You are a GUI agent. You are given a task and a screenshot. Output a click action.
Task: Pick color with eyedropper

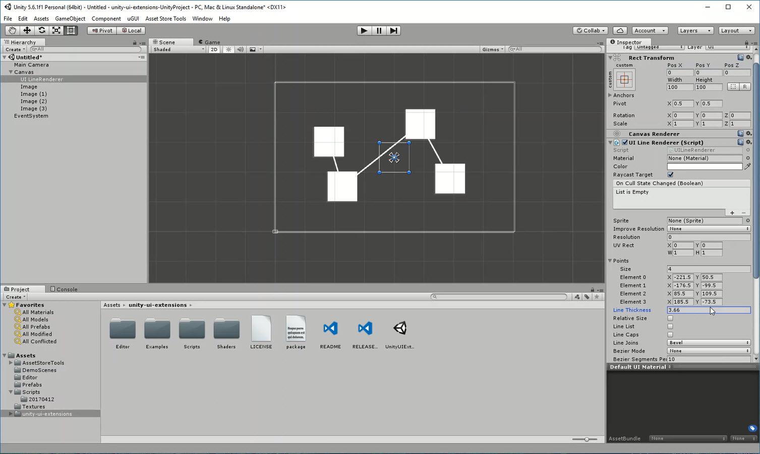click(747, 166)
